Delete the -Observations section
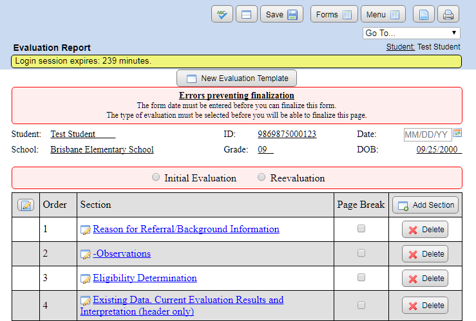This screenshot has width=476, height=321. [x=424, y=254]
